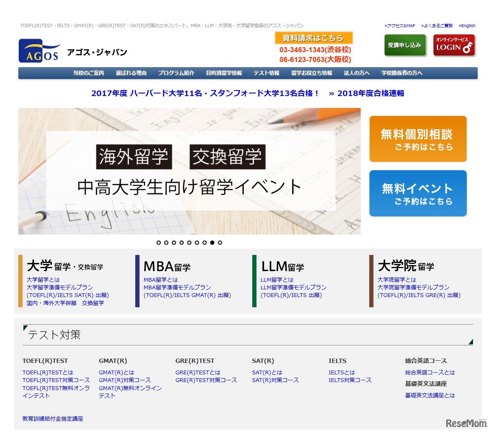
Task: Jump to the fourth carousel dot
Action: tap(182, 243)
